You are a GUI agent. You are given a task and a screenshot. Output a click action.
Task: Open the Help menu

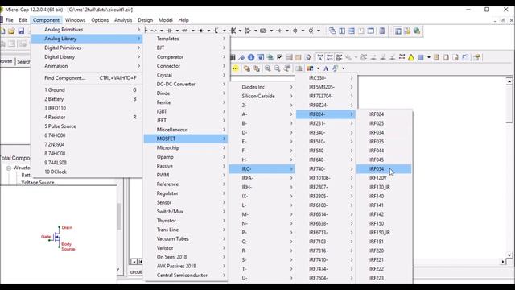[183, 19]
